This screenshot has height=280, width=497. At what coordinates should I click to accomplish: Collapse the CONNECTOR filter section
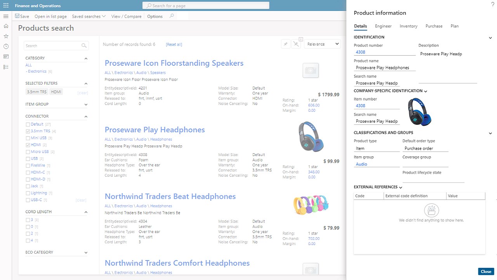[x=86, y=117]
